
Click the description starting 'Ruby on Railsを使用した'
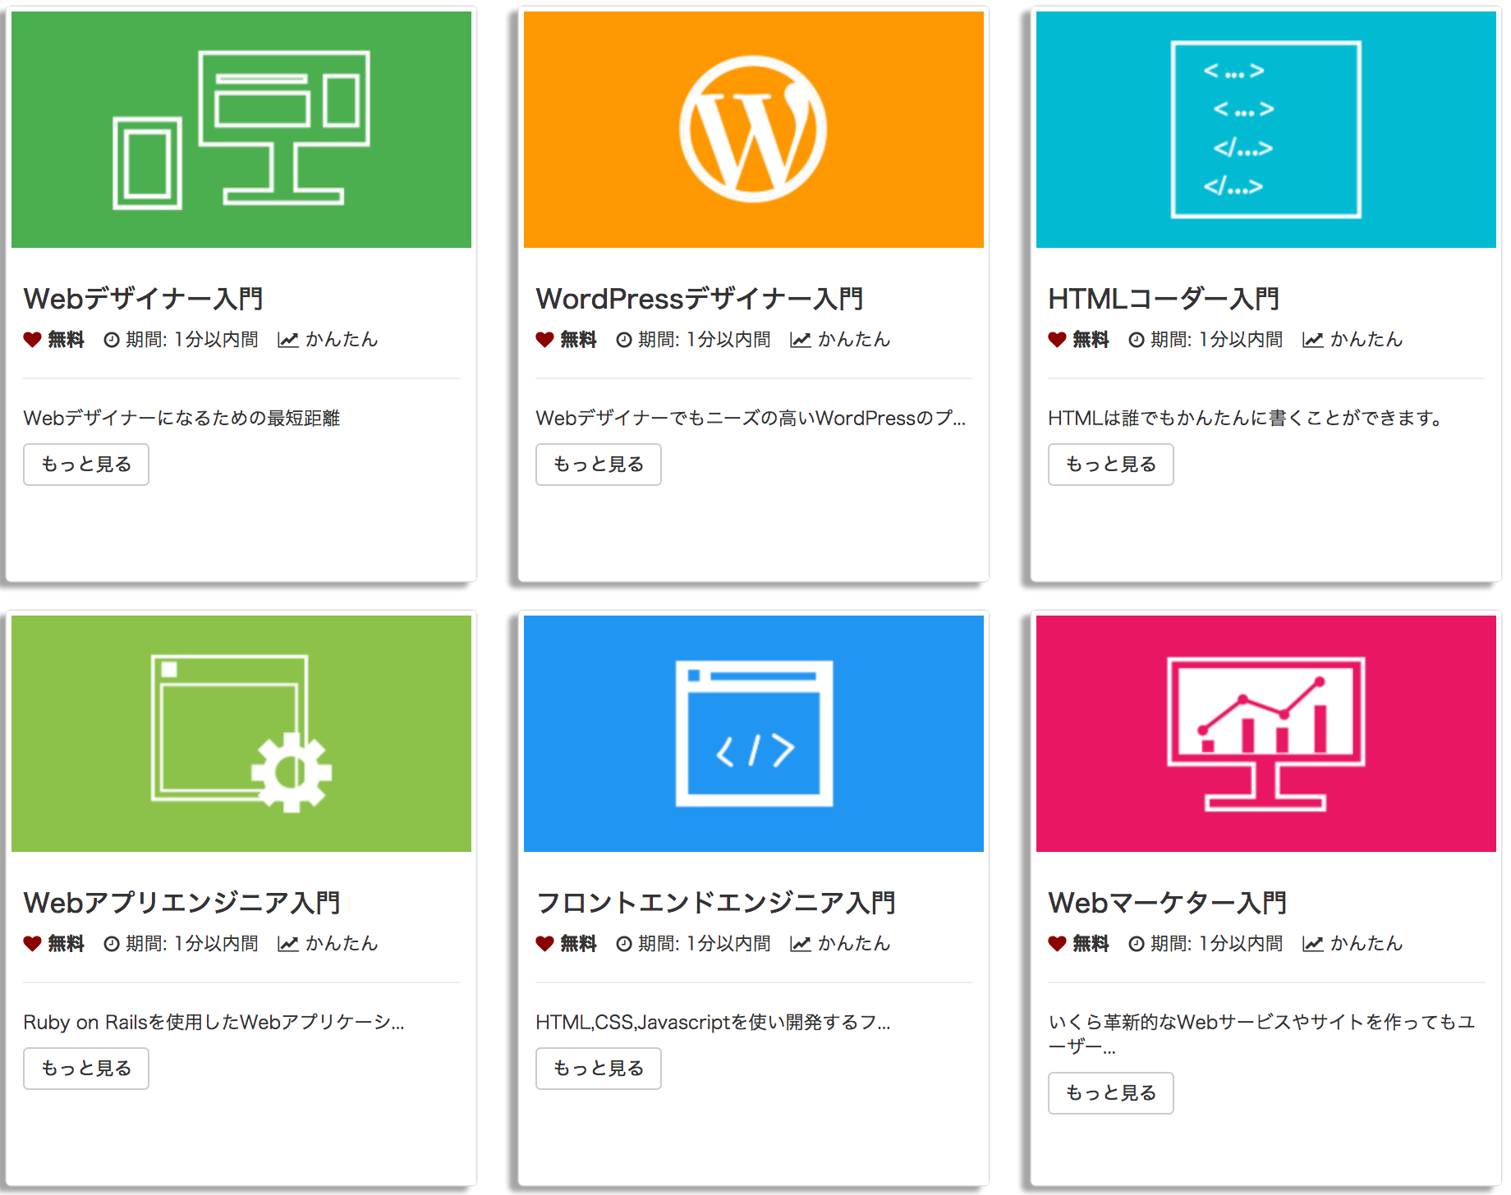click(x=214, y=1023)
